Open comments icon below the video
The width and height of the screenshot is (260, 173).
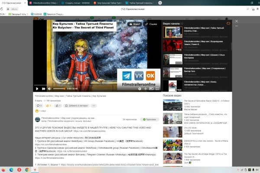click(39, 106)
